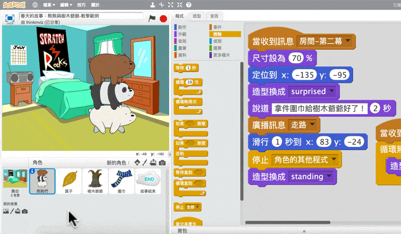Open the 檔案 file menu
This screenshot has height=234, width=401.
(x=49, y=5)
